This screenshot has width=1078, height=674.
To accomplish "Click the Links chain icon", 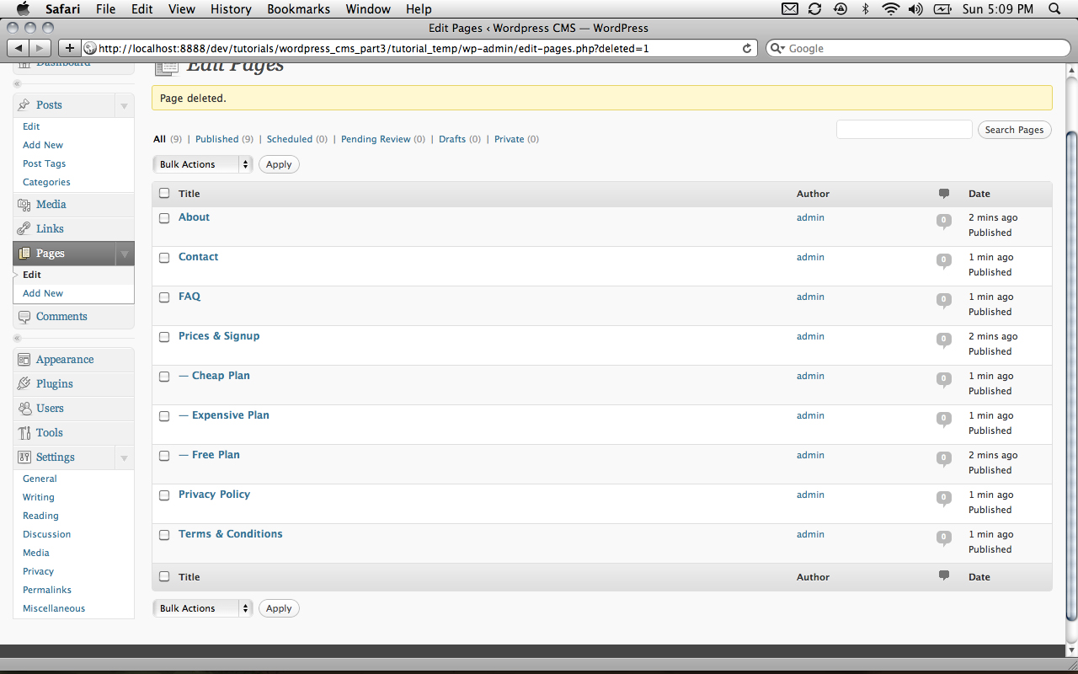I will click(x=24, y=229).
